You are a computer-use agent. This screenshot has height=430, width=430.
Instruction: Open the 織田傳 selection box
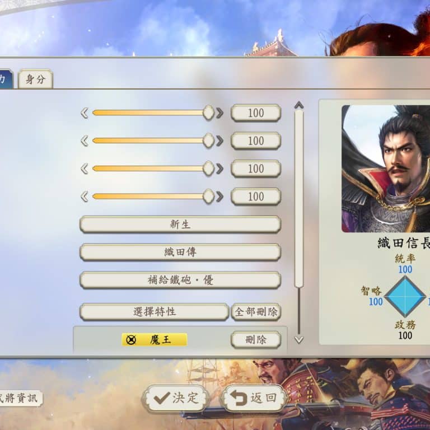180,252
